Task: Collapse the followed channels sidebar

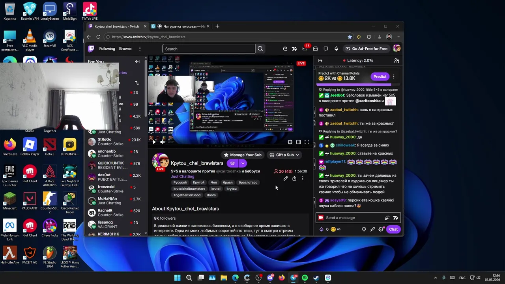Action: [137, 62]
